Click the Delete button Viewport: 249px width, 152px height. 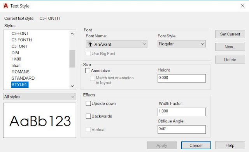click(230, 59)
